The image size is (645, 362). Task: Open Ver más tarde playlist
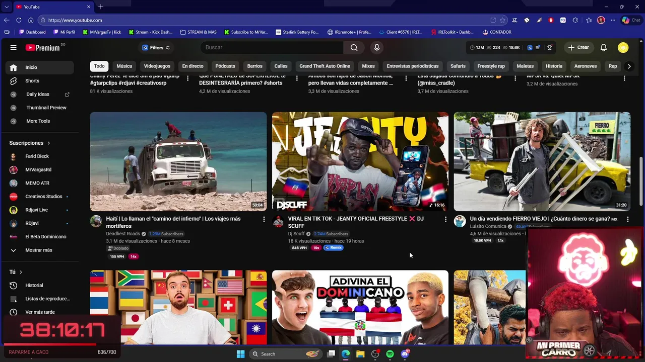tap(39, 312)
